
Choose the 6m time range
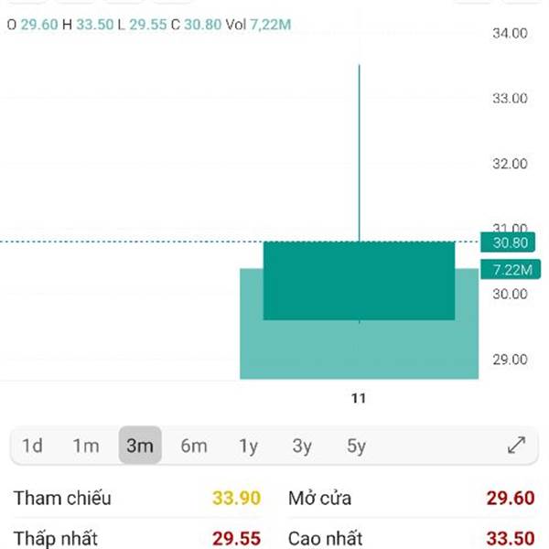click(194, 446)
